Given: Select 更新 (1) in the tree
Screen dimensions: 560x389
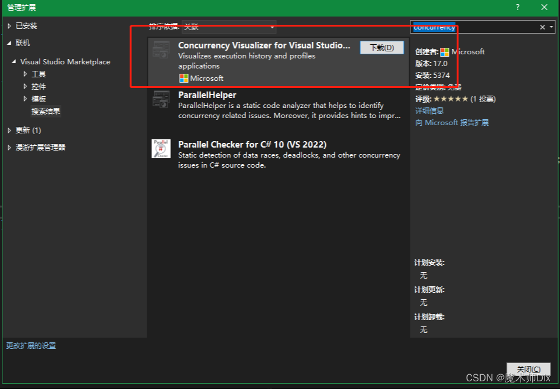Looking at the screenshot, I should click(28, 130).
